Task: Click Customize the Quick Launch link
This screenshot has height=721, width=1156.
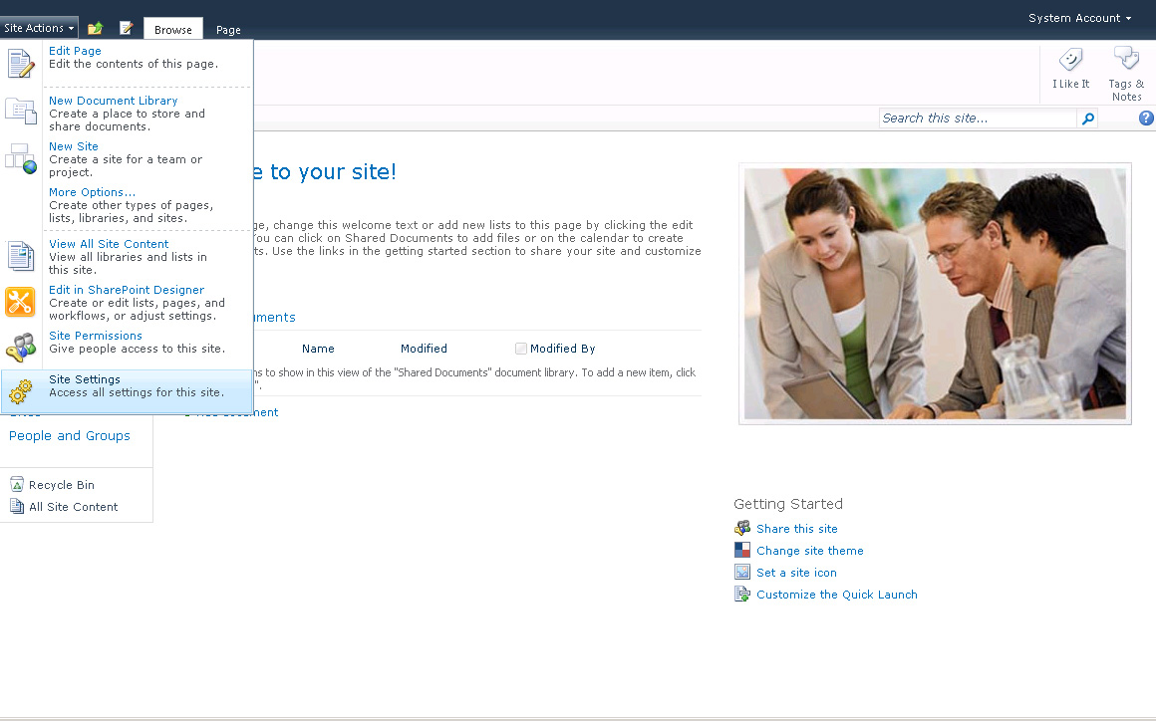Action: coord(837,596)
